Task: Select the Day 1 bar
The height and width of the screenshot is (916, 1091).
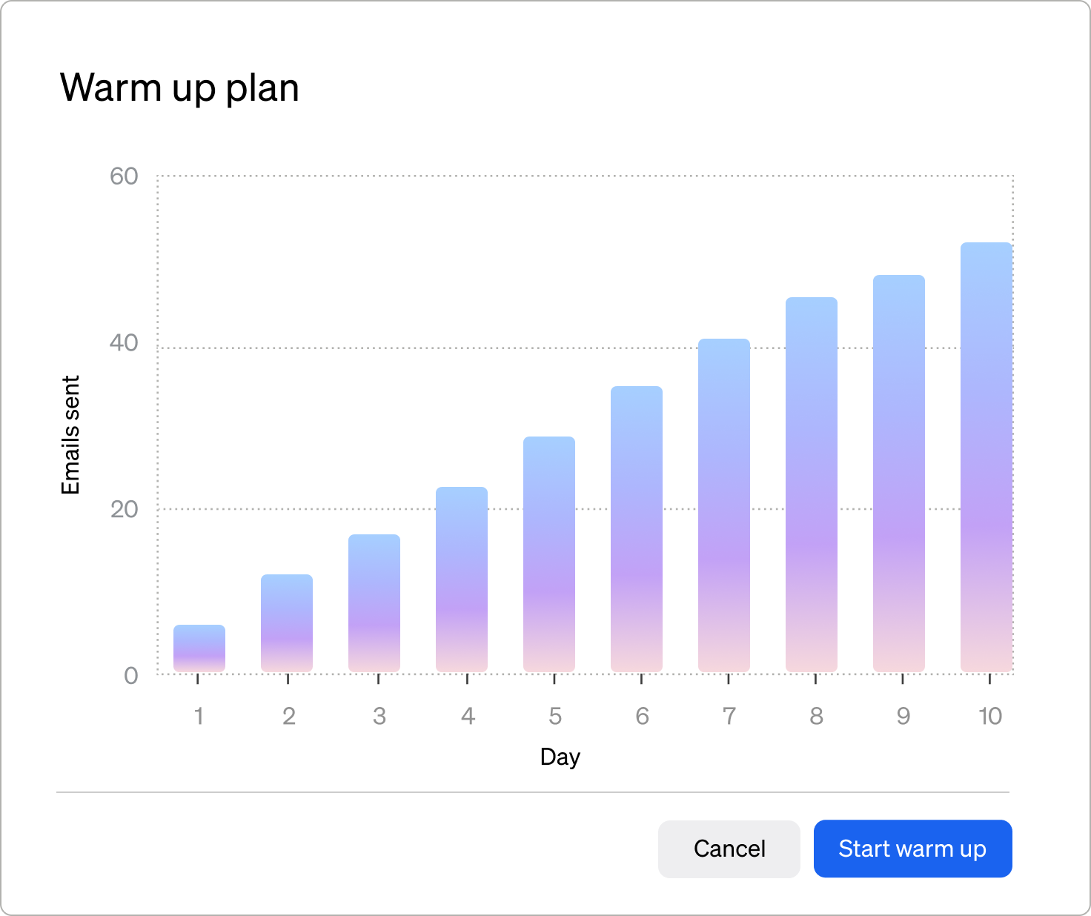Action: [x=199, y=648]
